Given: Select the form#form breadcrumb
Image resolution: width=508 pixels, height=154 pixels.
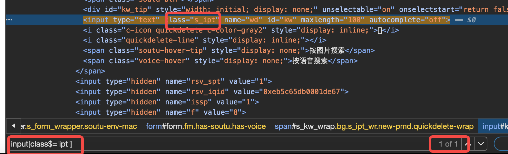Looking at the screenshot, I should tap(206, 126).
